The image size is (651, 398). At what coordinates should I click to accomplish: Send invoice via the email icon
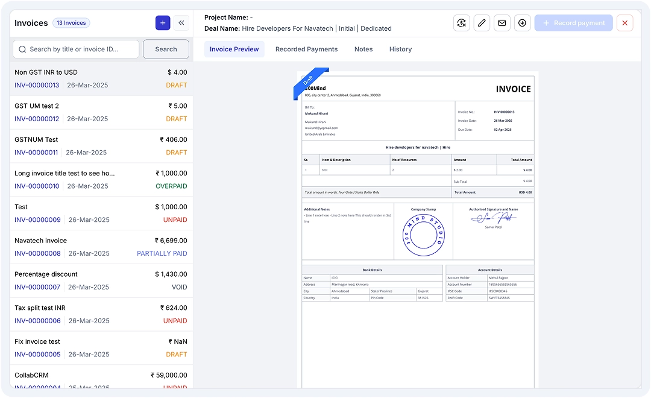(x=502, y=23)
